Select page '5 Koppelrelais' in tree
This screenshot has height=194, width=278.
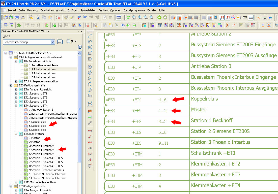pyautogui.click(x=37, y=126)
